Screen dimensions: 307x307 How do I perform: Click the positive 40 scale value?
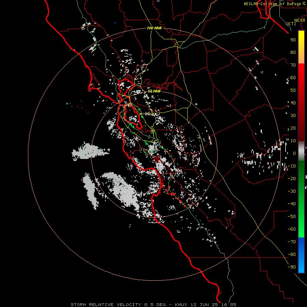point(293,103)
